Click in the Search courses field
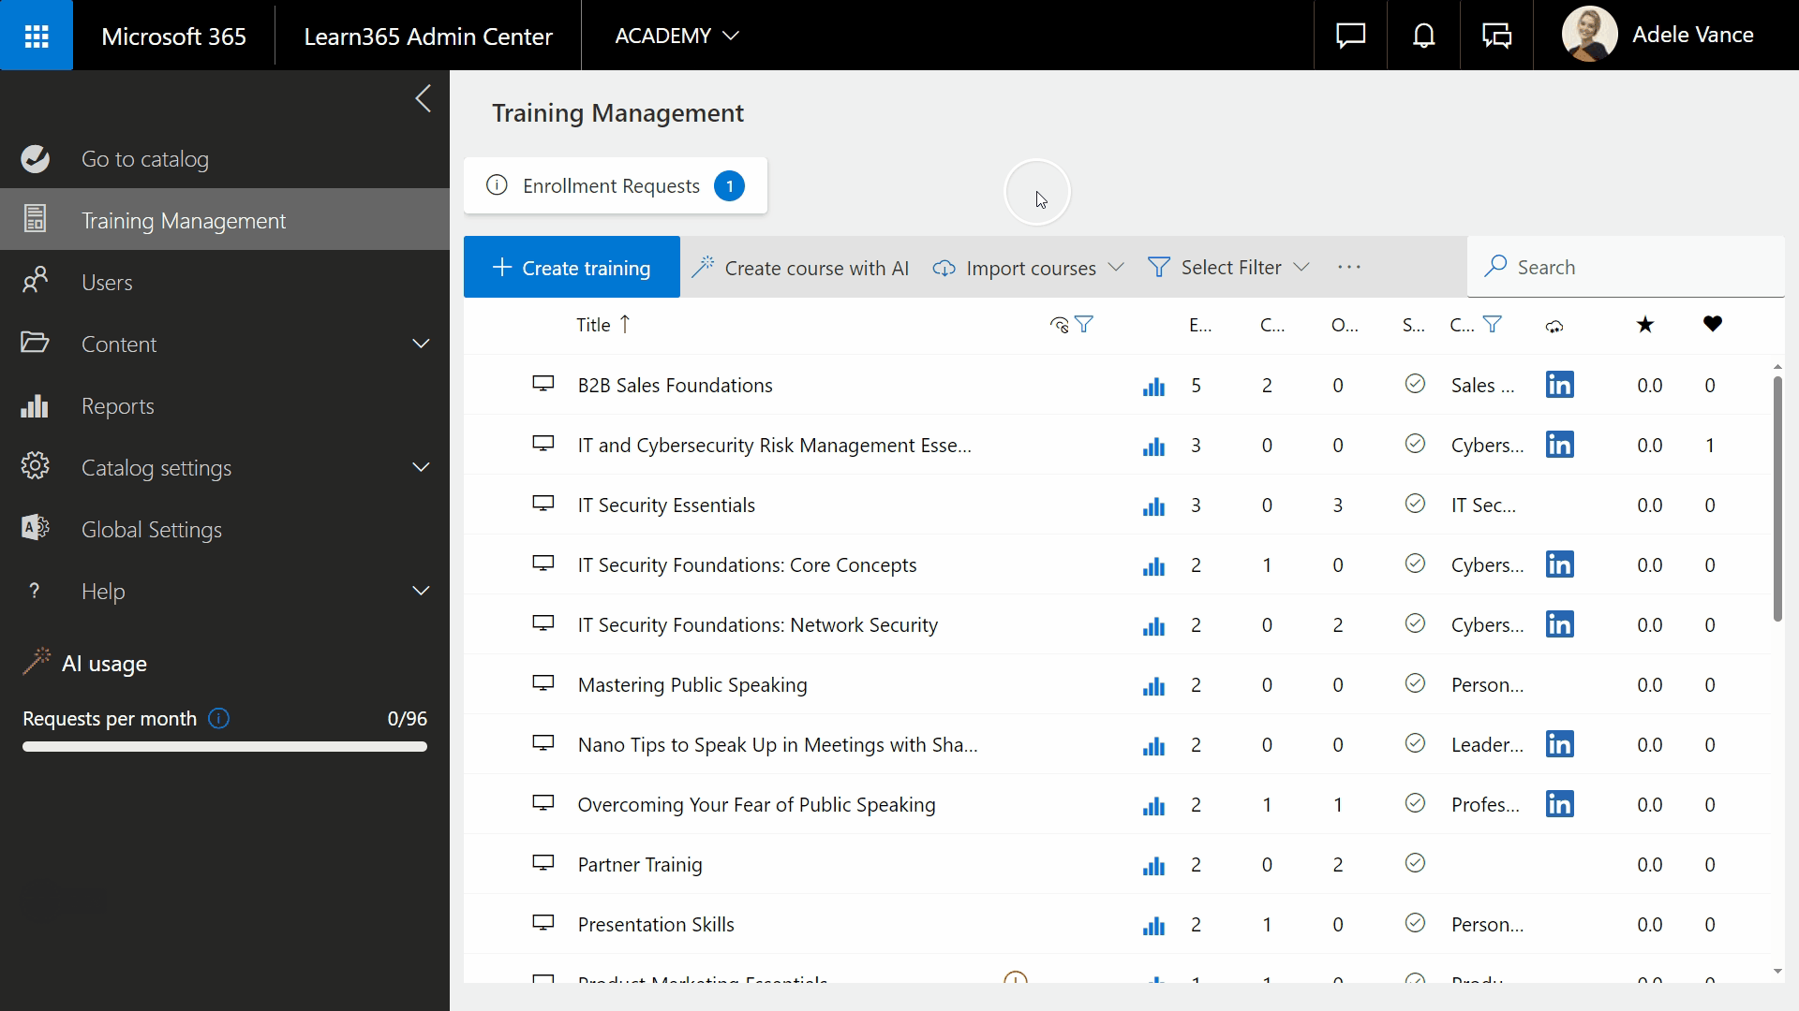Screen dimensions: 1799x1011 pos(1626,267)
